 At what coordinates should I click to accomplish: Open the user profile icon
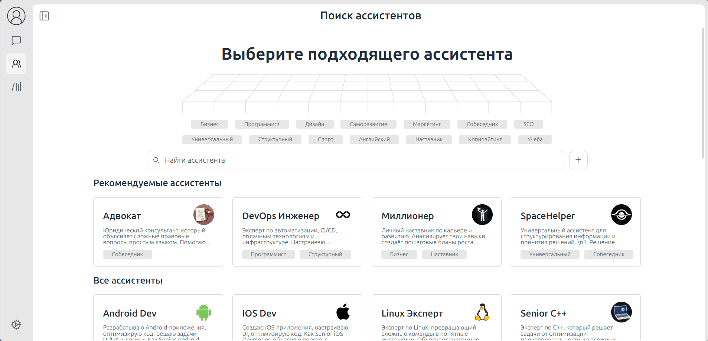click(x=16, y=16)
